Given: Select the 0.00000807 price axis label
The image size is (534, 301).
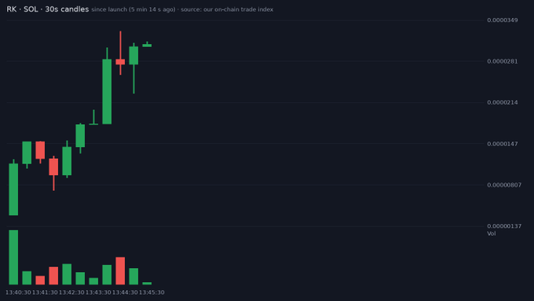Looking at the screenshot, I should pos(504,185).
